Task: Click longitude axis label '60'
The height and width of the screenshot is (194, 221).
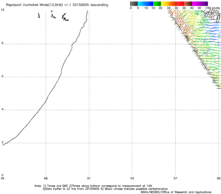Action: coord(219,178)
